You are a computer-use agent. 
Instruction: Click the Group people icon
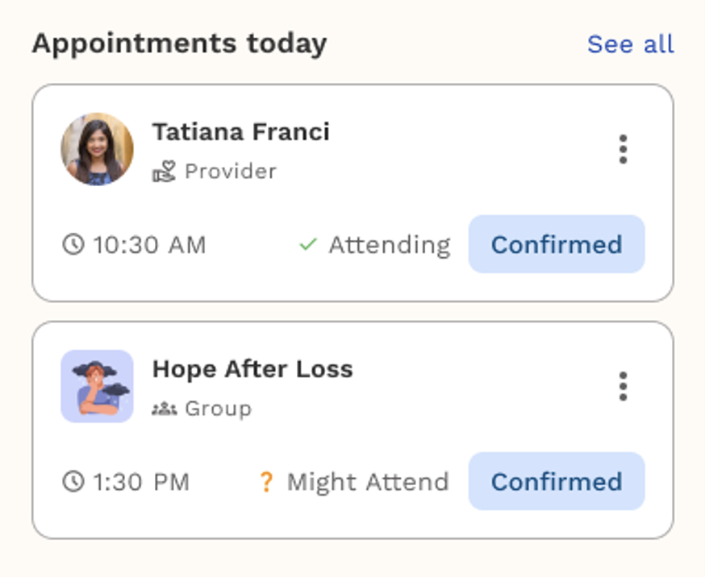(x=164, y=409)
